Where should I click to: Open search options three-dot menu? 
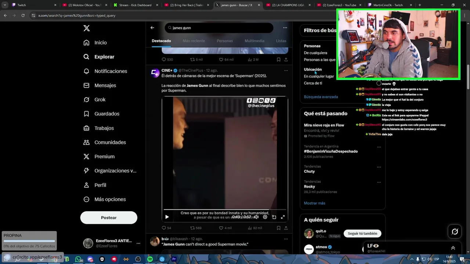(x=285, y=28)
